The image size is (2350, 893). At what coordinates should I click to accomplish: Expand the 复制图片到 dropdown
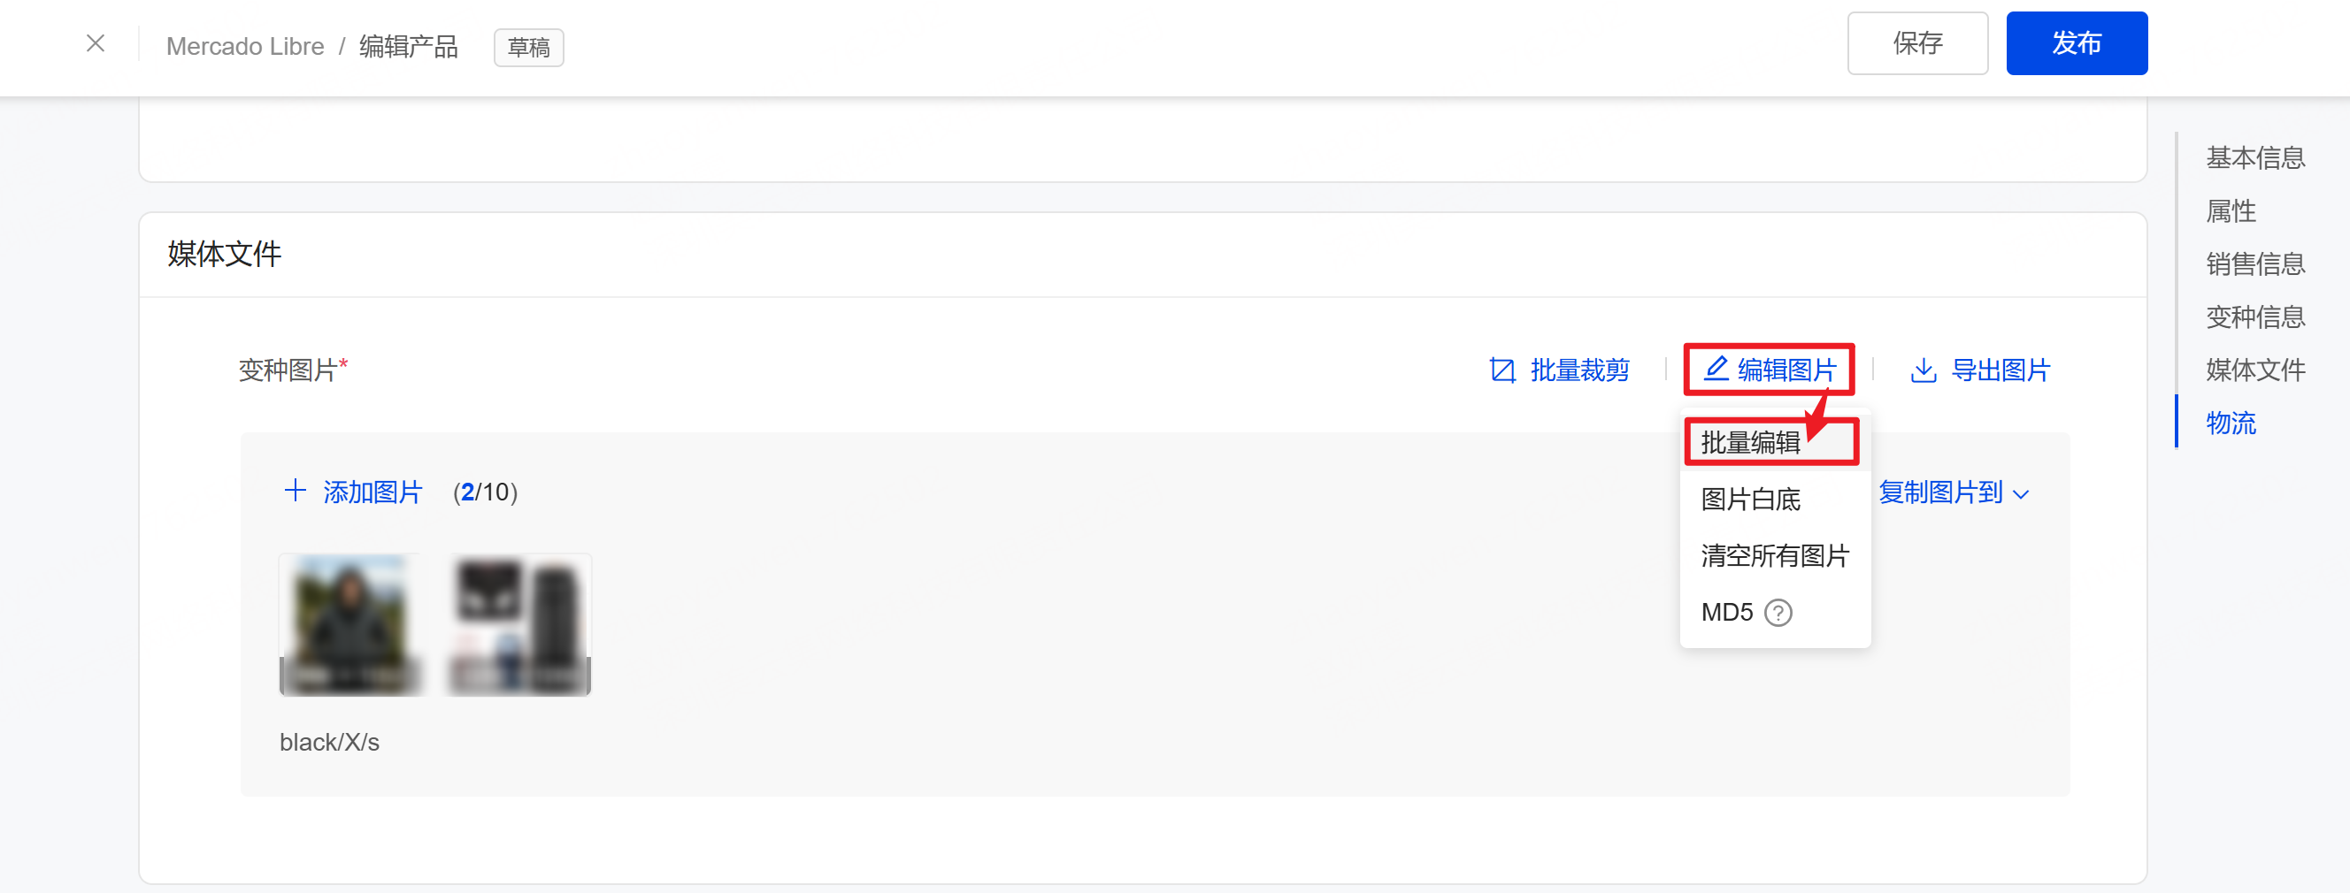tap(1953, 493)
